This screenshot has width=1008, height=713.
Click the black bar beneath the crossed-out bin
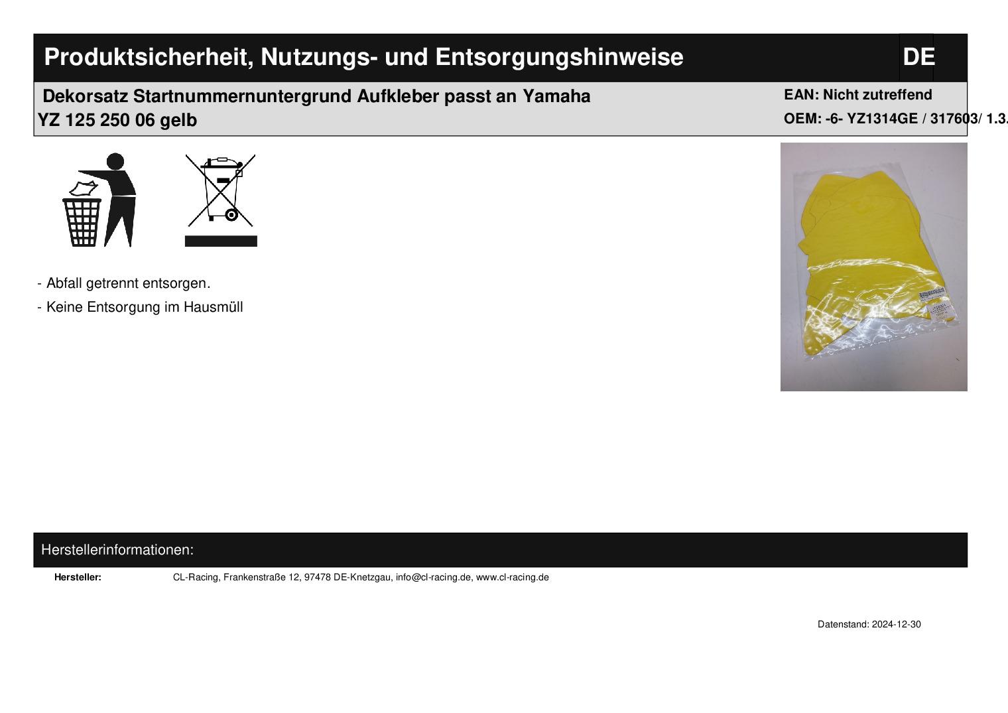point(221,241)
